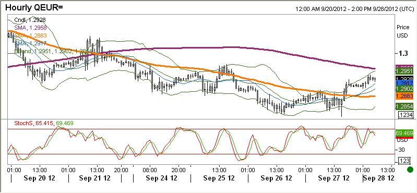417x193 pixels.
Task: Select the BBand legend entry
Action: pyautogui.click(x=53, y=51)
